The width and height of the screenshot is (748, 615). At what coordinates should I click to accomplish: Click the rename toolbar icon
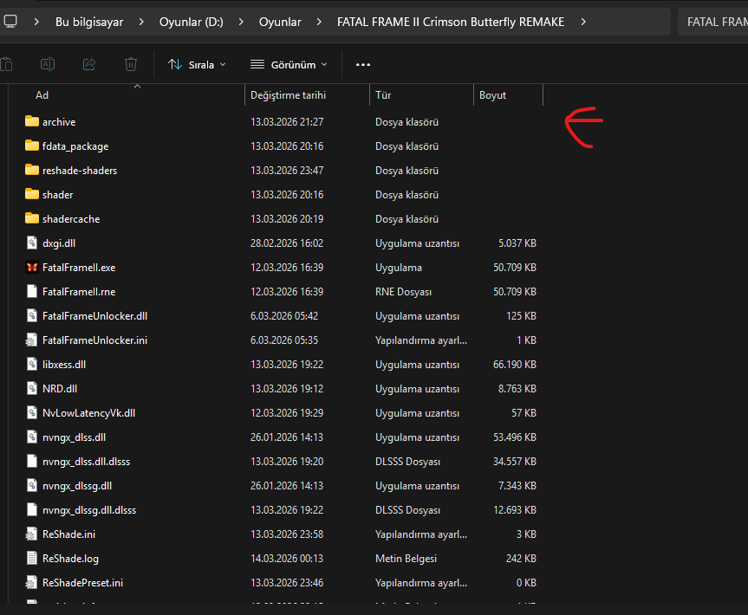point(47,64)
